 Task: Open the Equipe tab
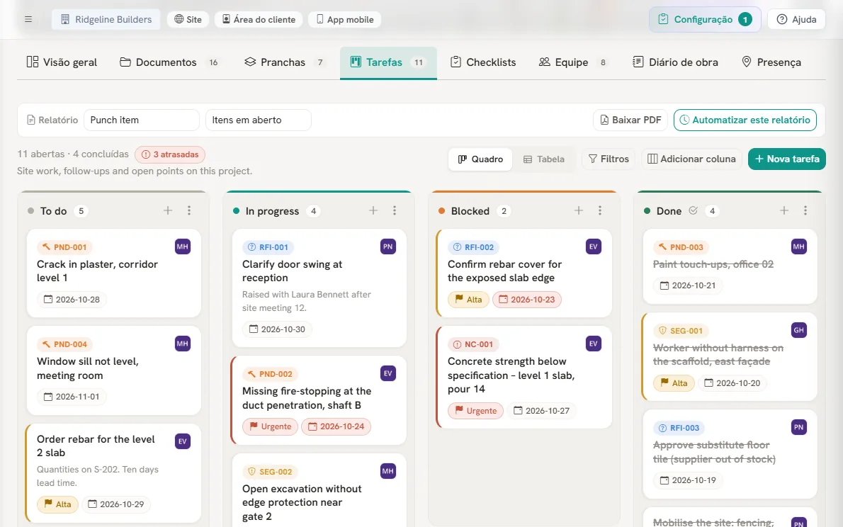573,62
